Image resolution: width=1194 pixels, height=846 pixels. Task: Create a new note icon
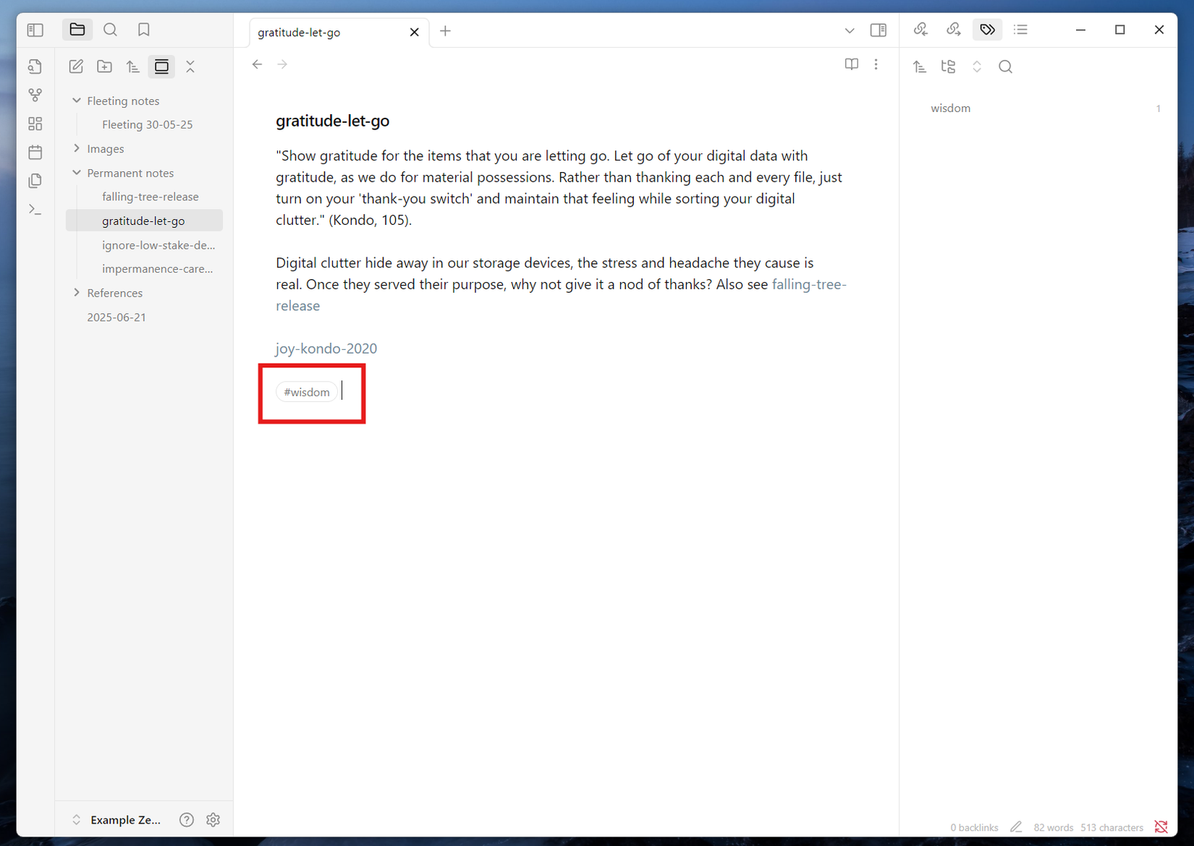pyautogui.click(x=76, y=67)
